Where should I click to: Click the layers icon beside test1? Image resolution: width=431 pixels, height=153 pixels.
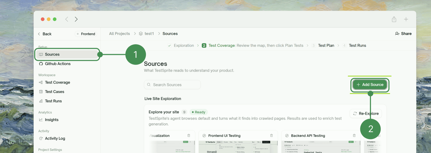pos(141,34)
